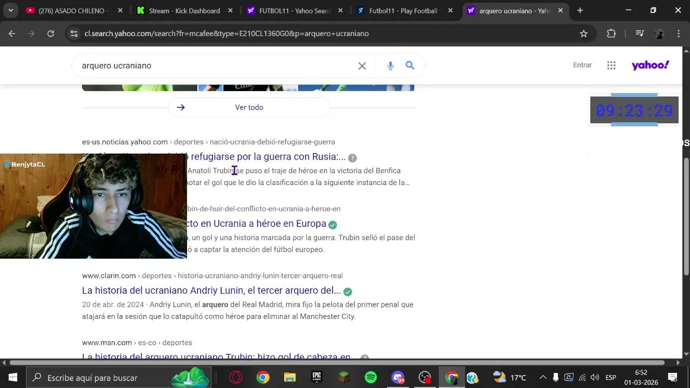Switch to the ASADO CHILENO YouTube tab
This screenshot has width=690, height=388.
[x=73, y=10]
